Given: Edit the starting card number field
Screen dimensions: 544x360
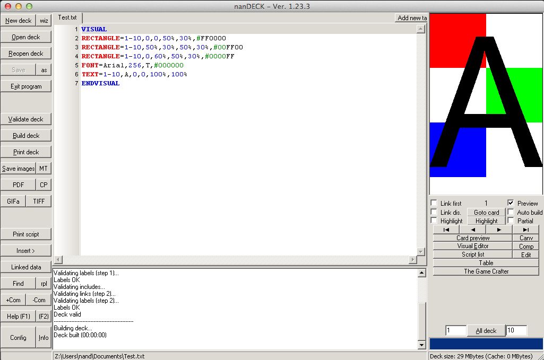Looking at the screenshot, I should (455, 330).
